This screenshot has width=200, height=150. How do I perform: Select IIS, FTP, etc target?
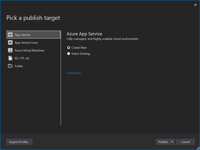click(33, 58)
